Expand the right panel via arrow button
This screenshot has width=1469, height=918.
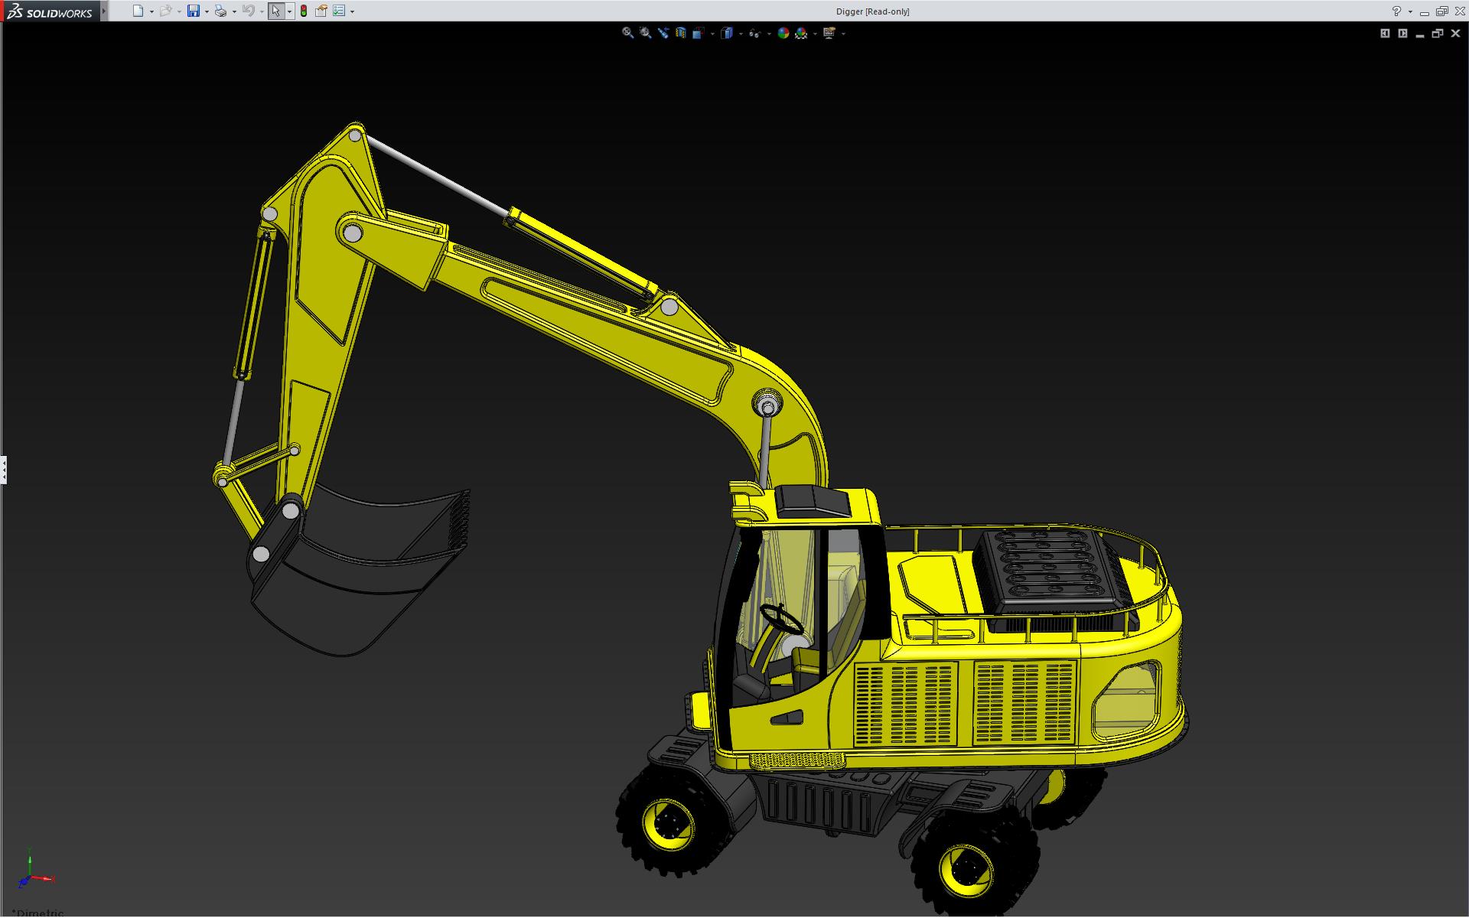[1402, 33]
